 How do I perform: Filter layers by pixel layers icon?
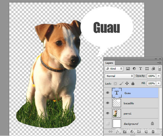point(128,69)
